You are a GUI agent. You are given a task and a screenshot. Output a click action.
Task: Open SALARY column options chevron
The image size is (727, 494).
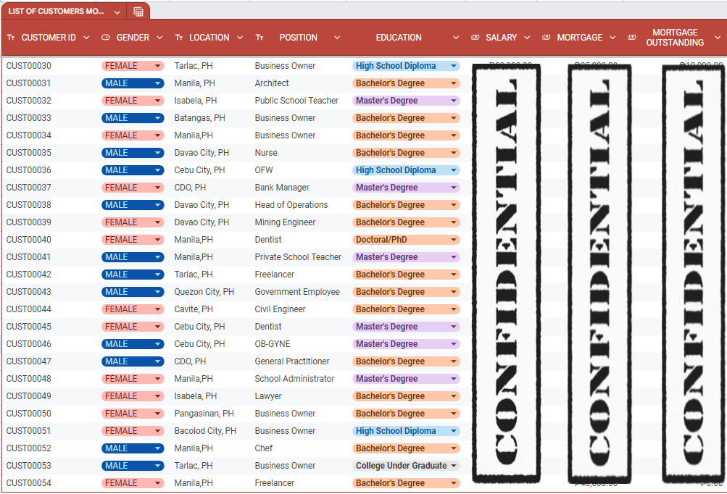point(527,38)
